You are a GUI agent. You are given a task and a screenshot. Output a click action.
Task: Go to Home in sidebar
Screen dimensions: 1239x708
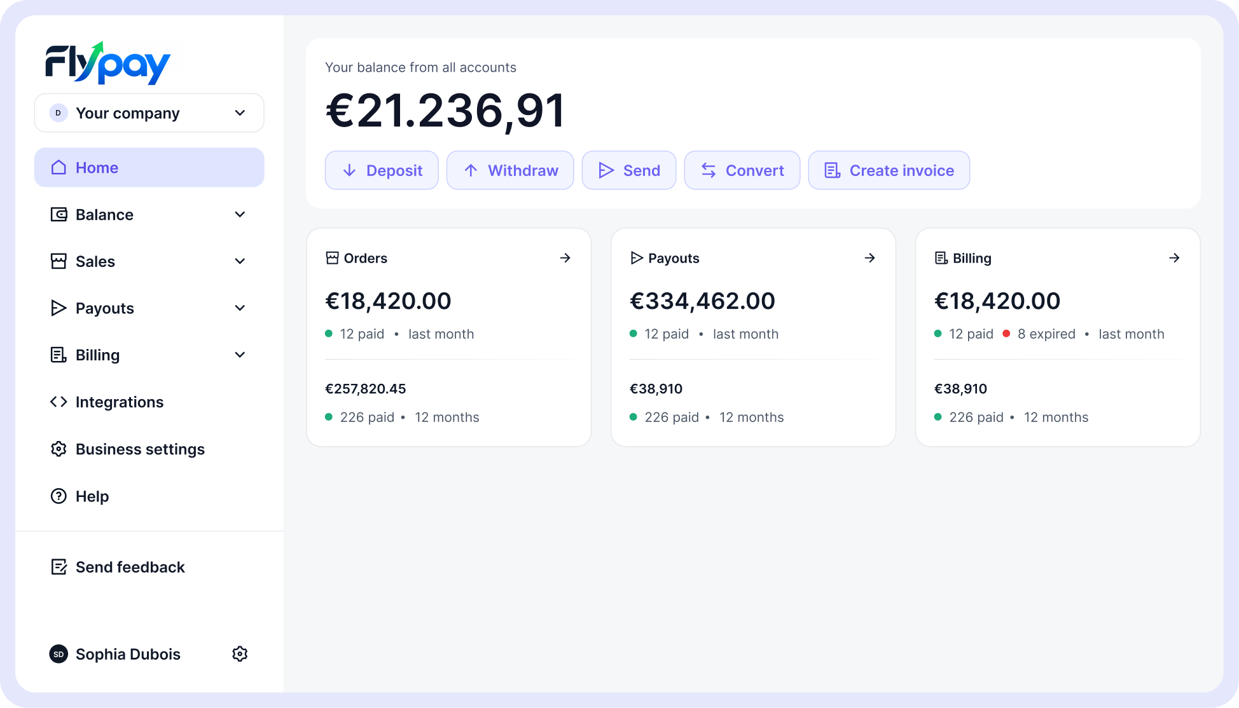coord(149,167)
